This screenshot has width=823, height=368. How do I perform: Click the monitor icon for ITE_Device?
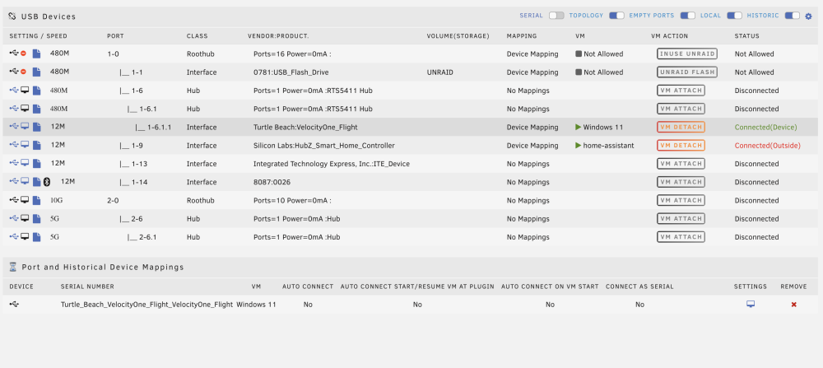tap(25, 164)
